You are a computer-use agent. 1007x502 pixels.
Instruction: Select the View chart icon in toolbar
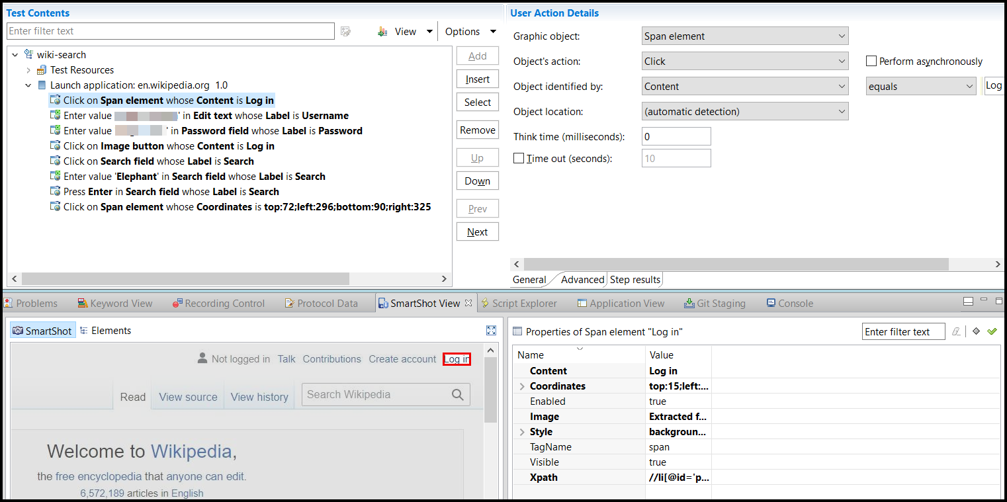382,31
